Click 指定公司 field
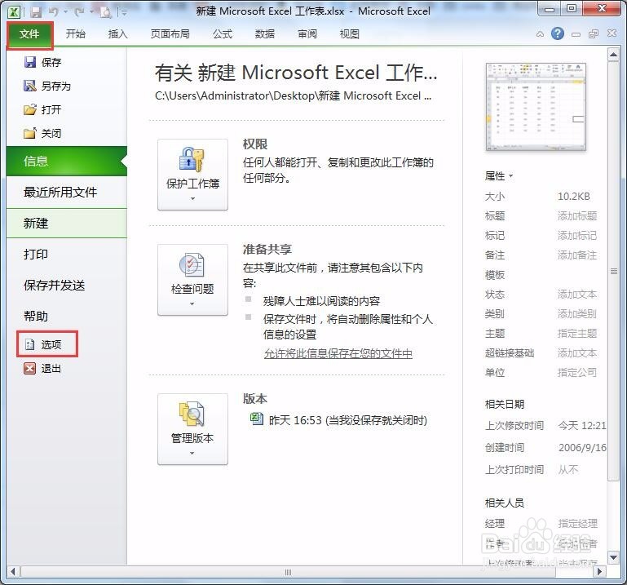This screenshot has width=627, height=585. click(577, 373)
